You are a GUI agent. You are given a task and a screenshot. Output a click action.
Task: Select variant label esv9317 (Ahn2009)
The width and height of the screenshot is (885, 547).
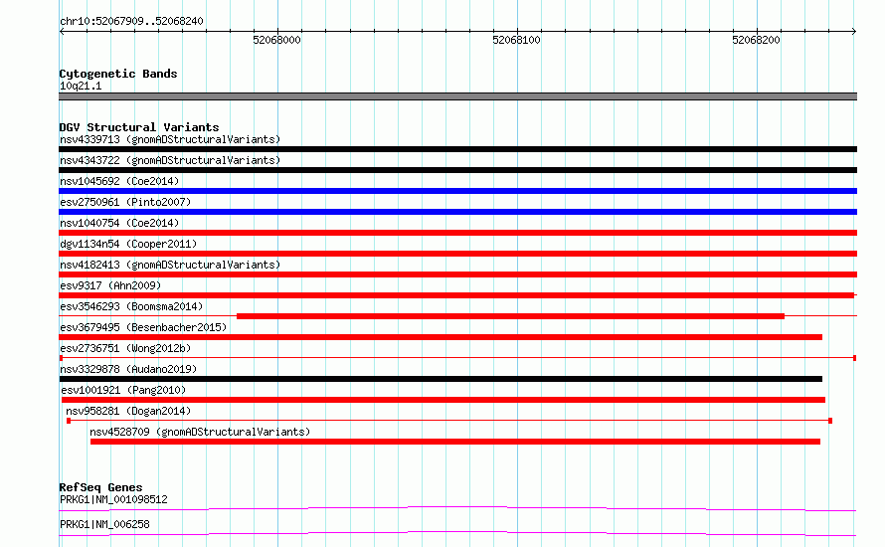click(x=110, y=285)
